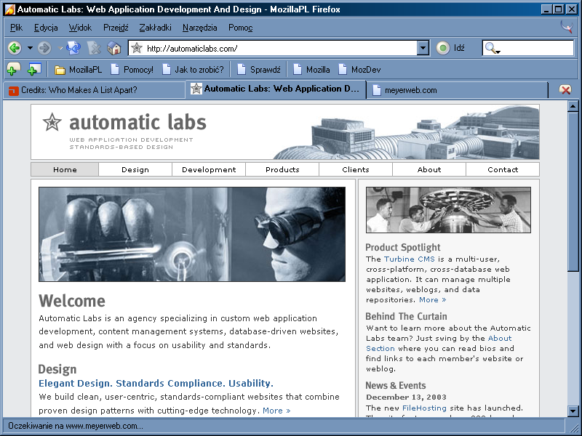Click the star favicon in the address bar
Viewport: 582px width, 436px height.
(x=137, y=48)
